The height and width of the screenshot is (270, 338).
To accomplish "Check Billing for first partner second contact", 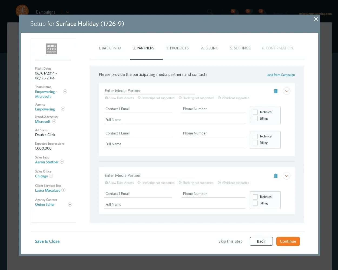I will [255, 143].
